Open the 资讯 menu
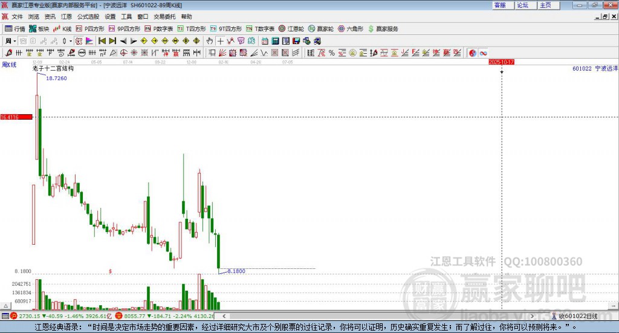The width and height of the screenshot is (619, 333). point(50,16)
